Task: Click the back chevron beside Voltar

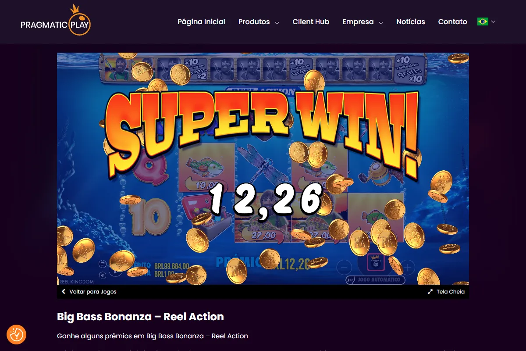Action: point(64,291)
